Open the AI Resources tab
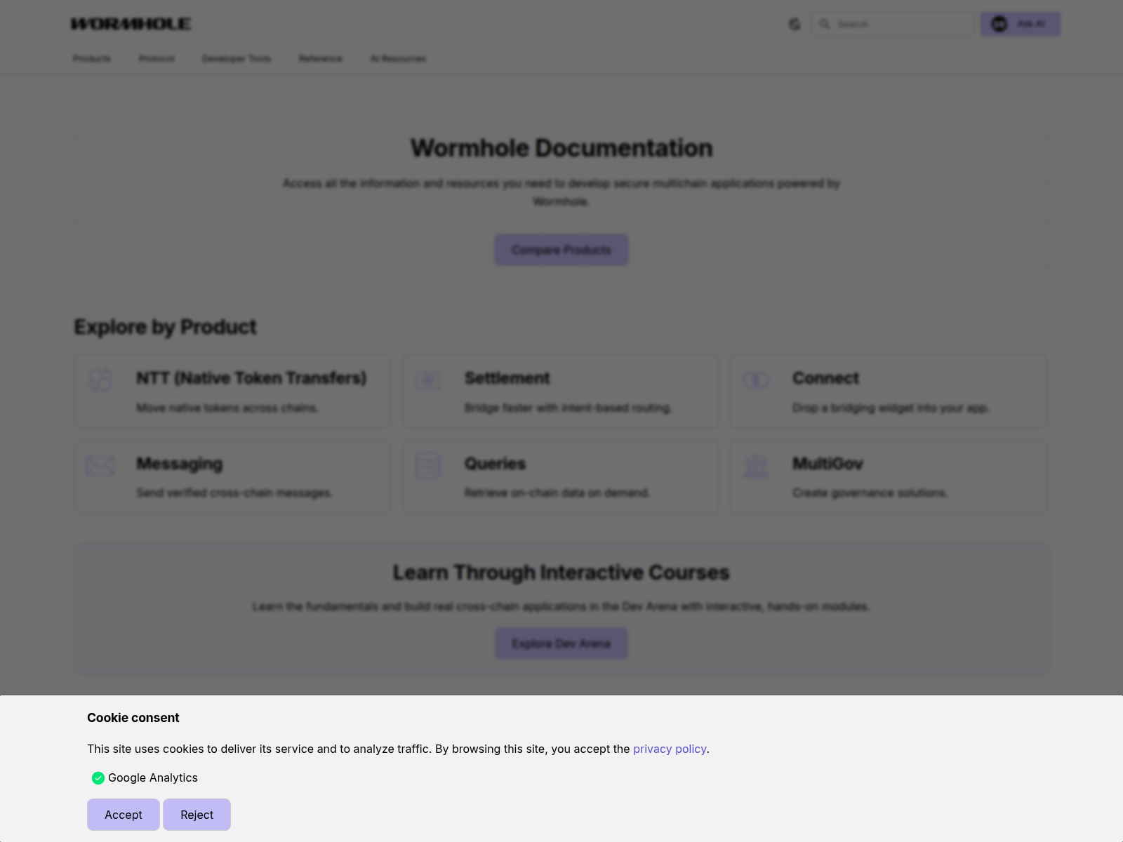 pyautogui.click(x=398, y=58)
